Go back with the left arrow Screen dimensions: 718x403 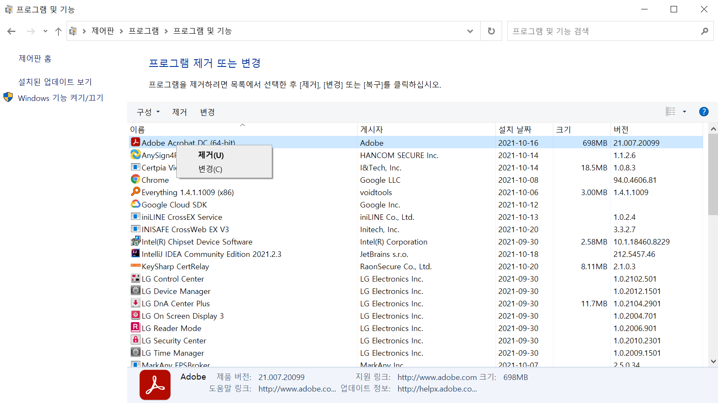pyautogui.click(x=12, y=31)
